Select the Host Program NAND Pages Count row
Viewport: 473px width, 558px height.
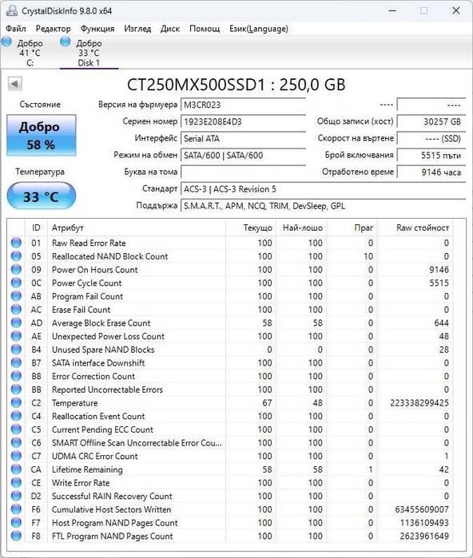click(230, 523)
